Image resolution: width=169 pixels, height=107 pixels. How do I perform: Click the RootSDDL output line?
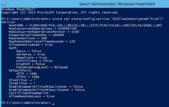(x=85, y=25)
